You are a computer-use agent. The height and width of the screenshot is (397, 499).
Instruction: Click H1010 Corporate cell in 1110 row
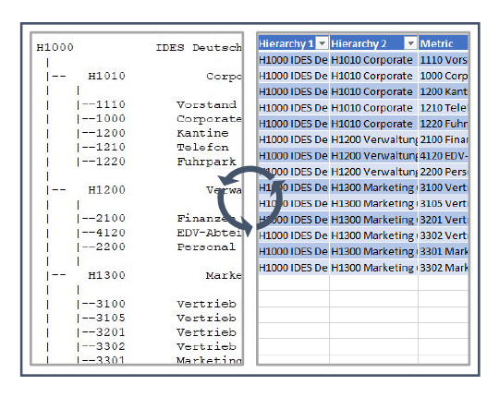point(373,60)
